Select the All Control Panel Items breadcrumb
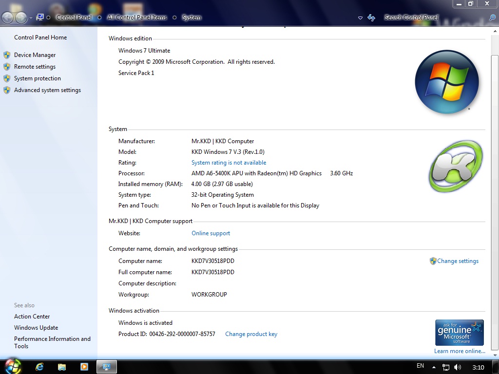The width and height of the screenshot is (499, 374). [137, 18]
